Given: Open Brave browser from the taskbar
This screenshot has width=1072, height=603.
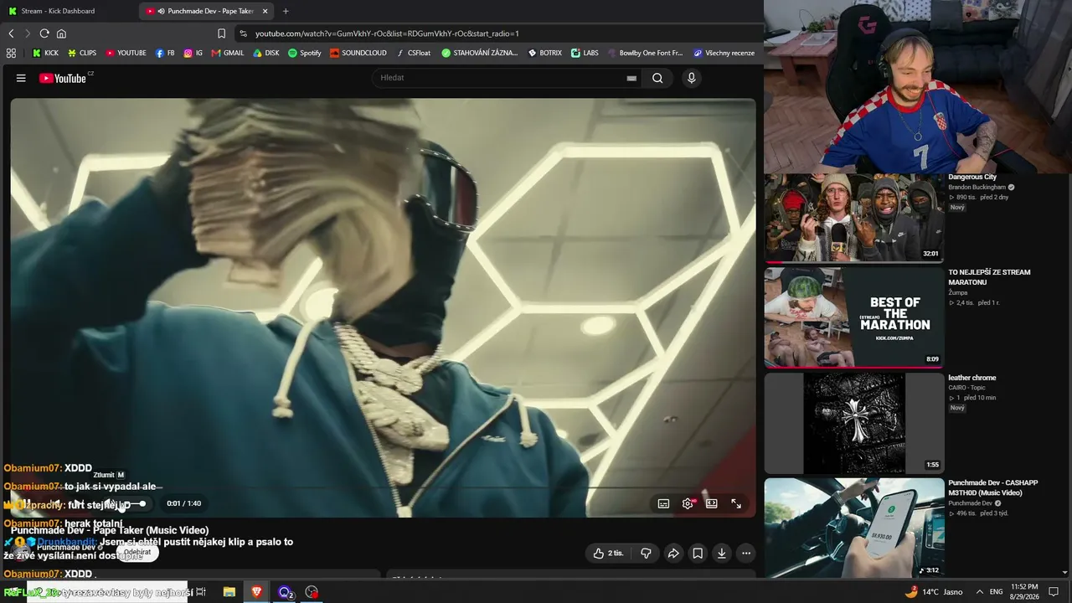Looking at the screenshot, I should 256,592.
